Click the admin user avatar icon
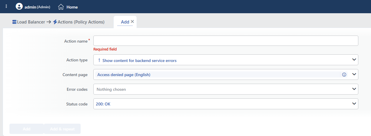The height and width of the screenshot is (136, 371). [x=19, y=6]
